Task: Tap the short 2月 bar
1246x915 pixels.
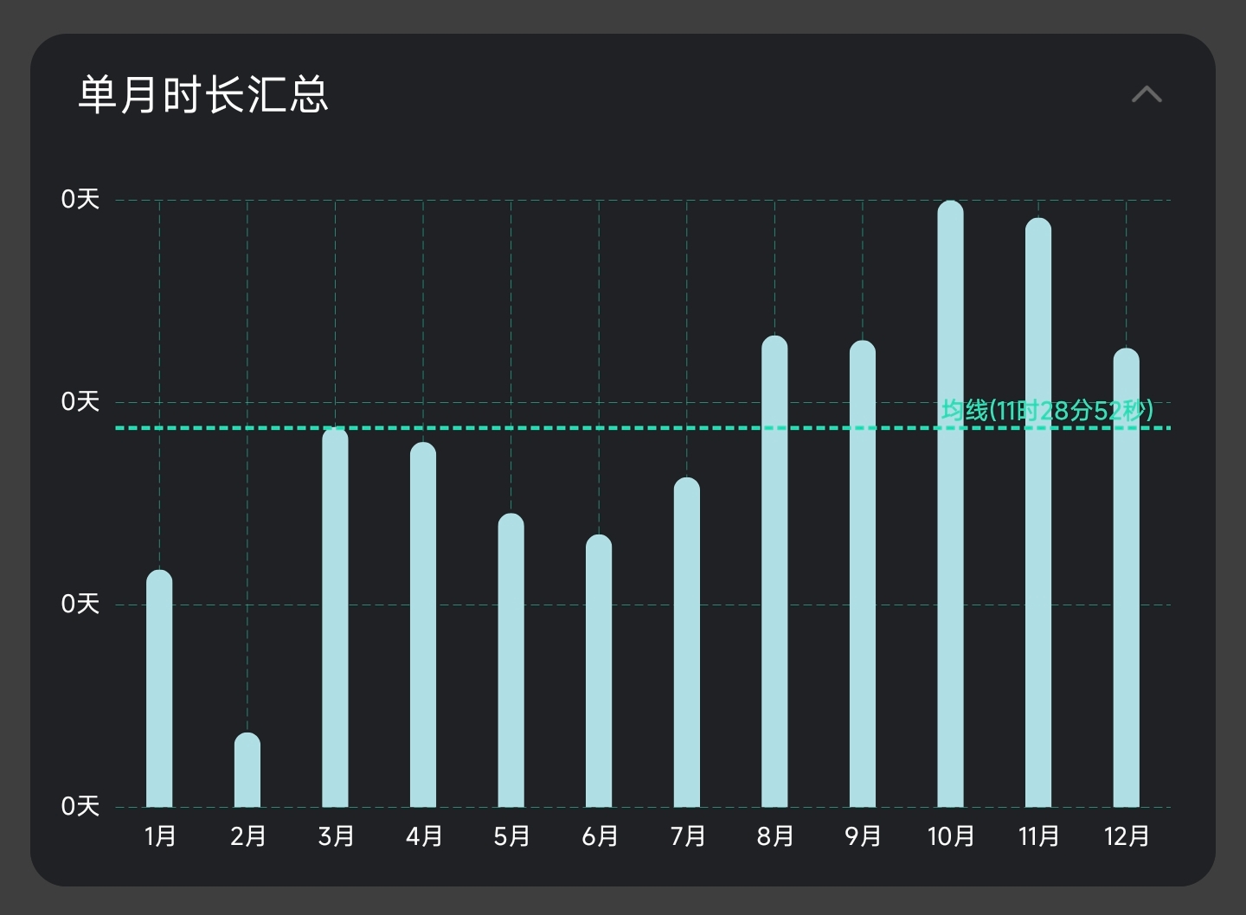Action: point(247,770)
